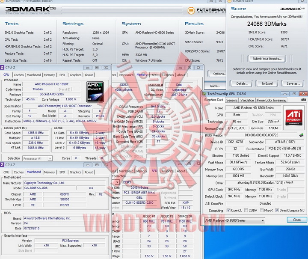Click the GPU-Z BIOS save chip icon

(x=301, y=135)
